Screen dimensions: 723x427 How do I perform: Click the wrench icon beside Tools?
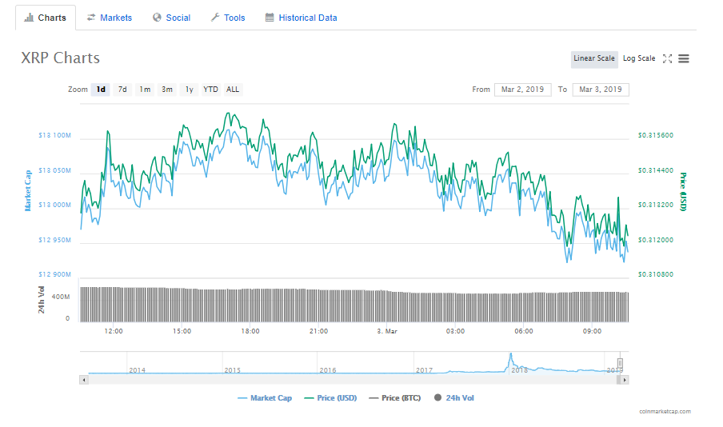(x=215, y=17)
